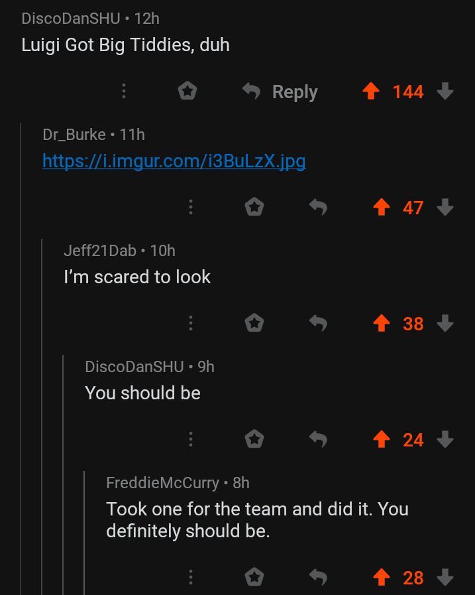Downvote the comment with 144 points

445,92
